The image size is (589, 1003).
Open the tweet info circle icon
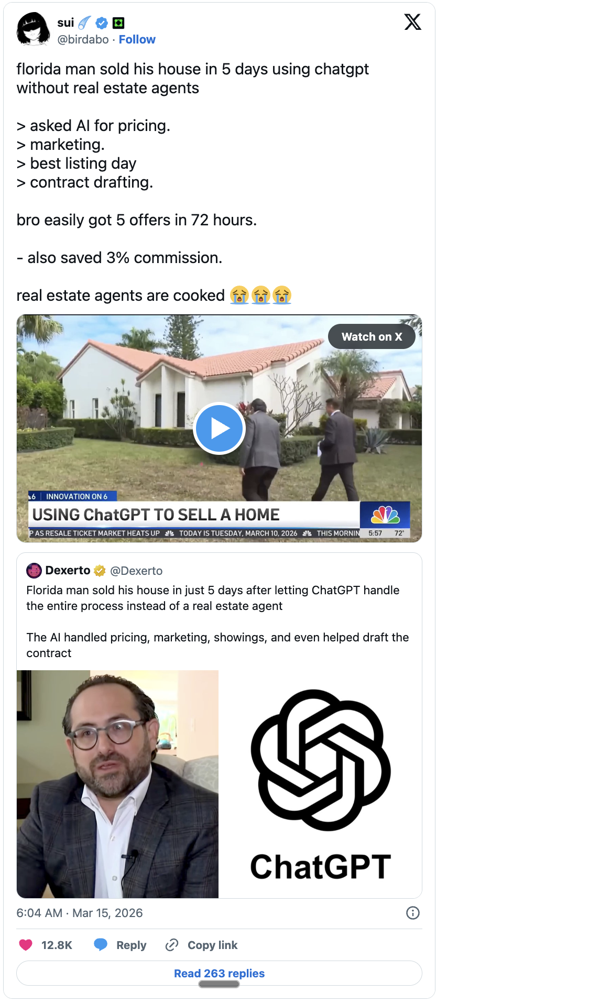[x=413, y=913]
